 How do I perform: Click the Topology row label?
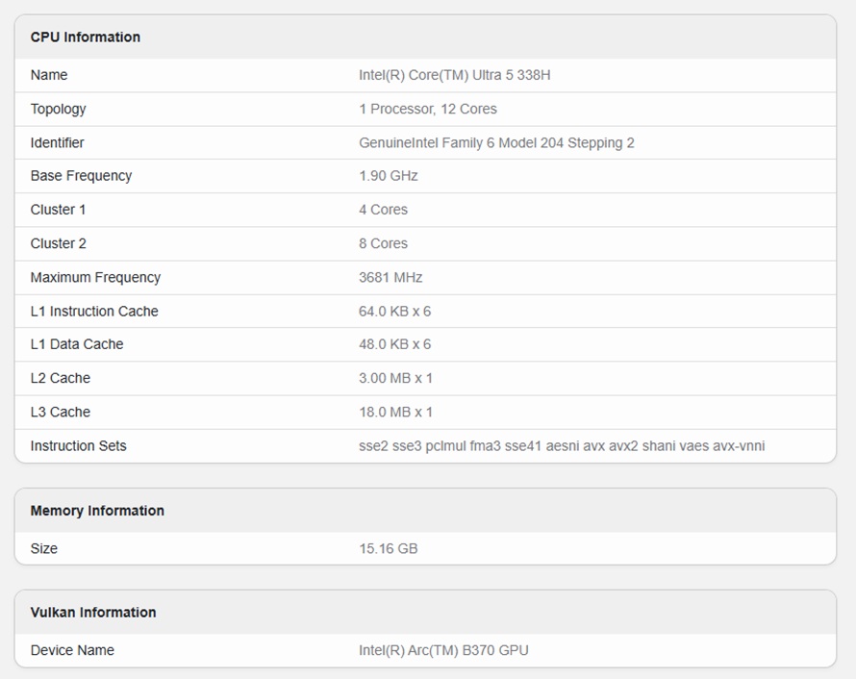57,109
